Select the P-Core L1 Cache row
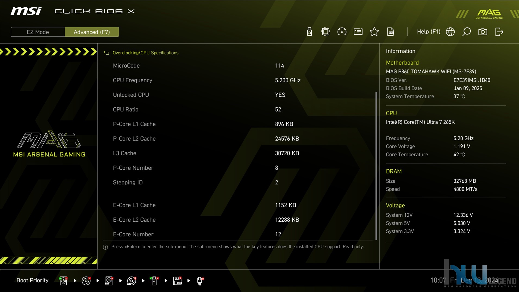 [x=239, y=124]
